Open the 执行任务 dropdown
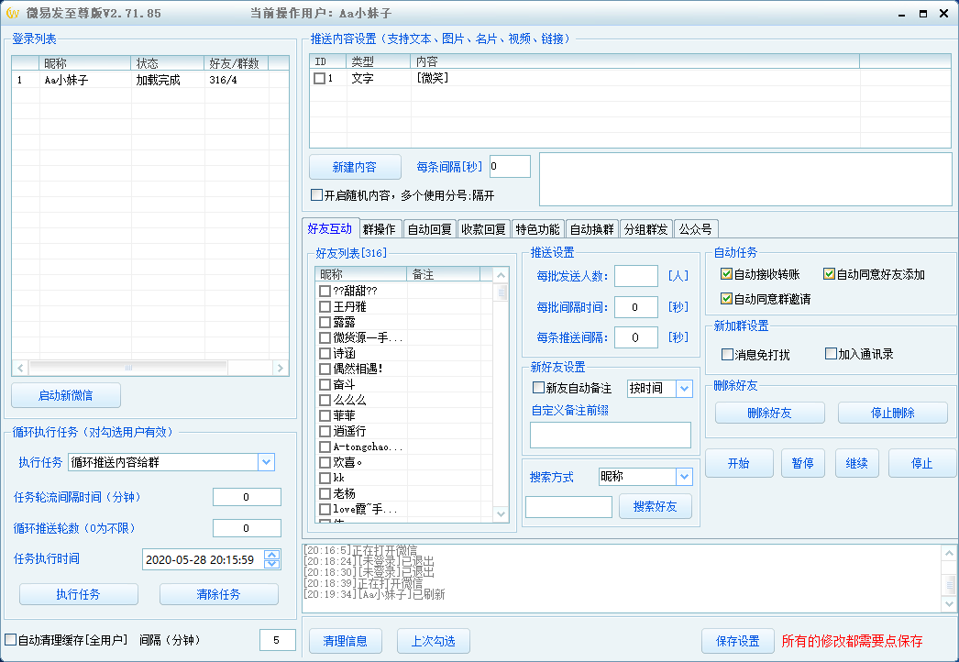The width and height of the screenshot is (959, 662). point(266,462)
